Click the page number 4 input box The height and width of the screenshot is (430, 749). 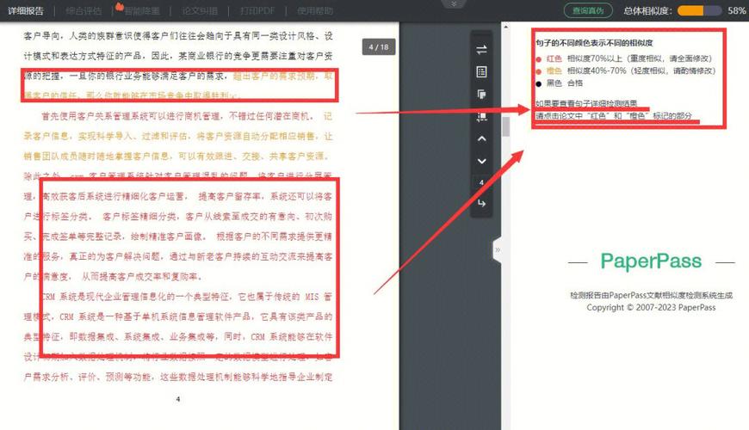[x=481, y=182]
